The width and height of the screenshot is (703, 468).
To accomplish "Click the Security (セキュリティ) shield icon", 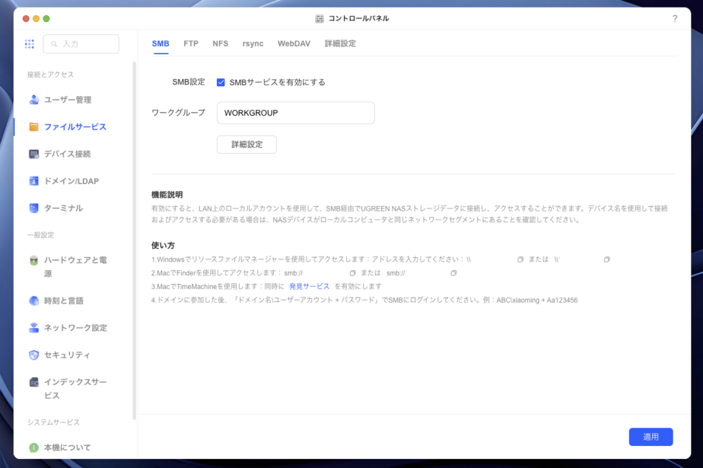I will pos(34,355).
